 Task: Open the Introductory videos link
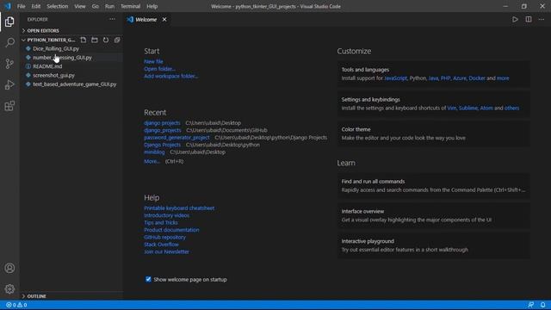click(x=166, y=215)
